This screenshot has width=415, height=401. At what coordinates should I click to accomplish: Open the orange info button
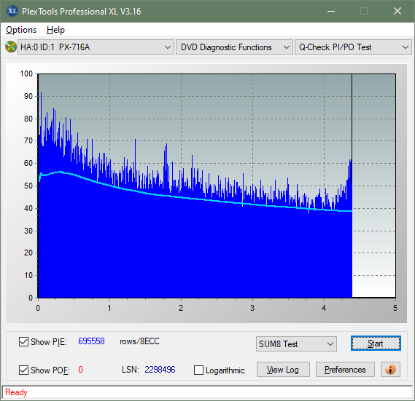pyautogui.click(x=390, y=369)
